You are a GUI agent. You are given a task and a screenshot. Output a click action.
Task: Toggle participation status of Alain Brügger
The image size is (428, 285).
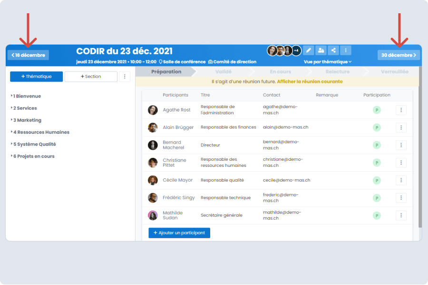click(x=377, y=128)
